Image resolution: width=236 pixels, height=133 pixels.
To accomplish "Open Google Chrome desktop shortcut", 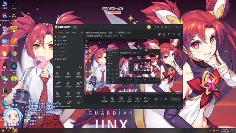I will pos(14,56).
